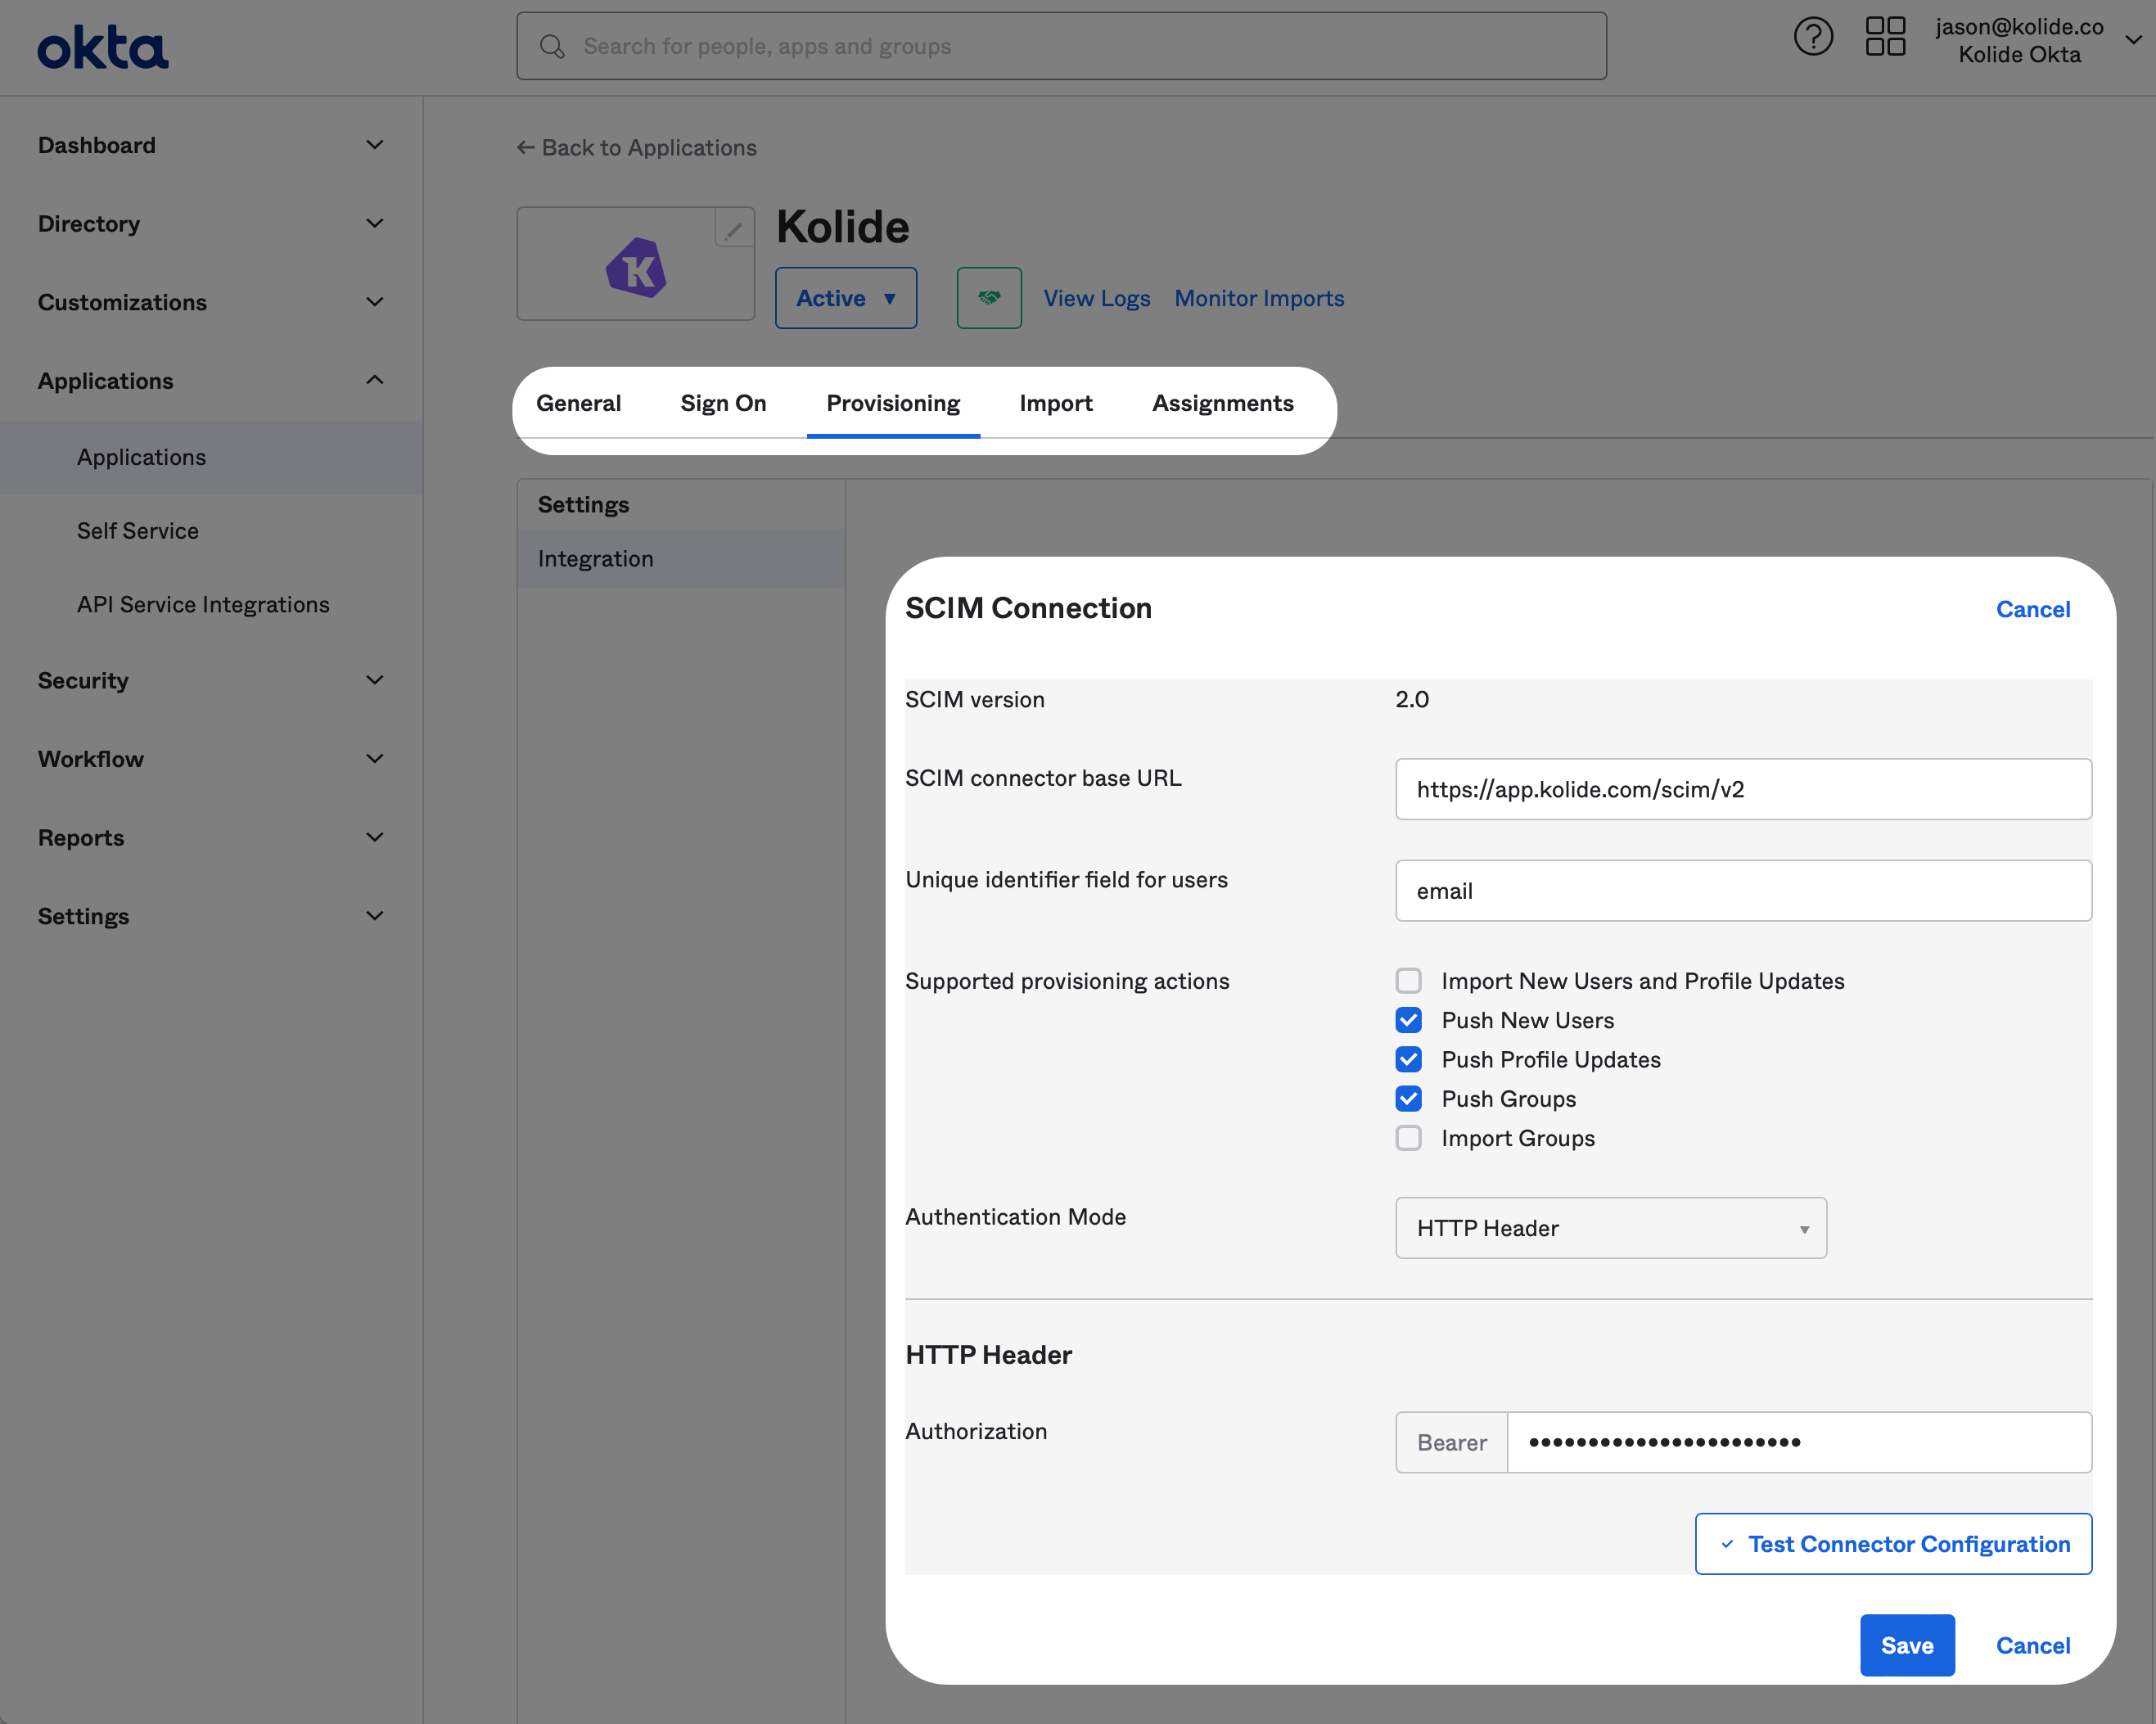Toggle Import New Users and Profile Updates
The height and width of the screenshot is (1724, 2156).
point(1408,981)
